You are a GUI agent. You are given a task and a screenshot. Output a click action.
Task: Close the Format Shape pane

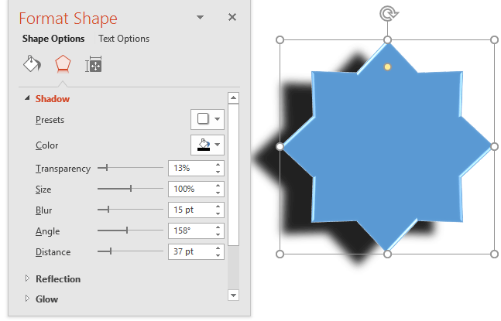232,17
